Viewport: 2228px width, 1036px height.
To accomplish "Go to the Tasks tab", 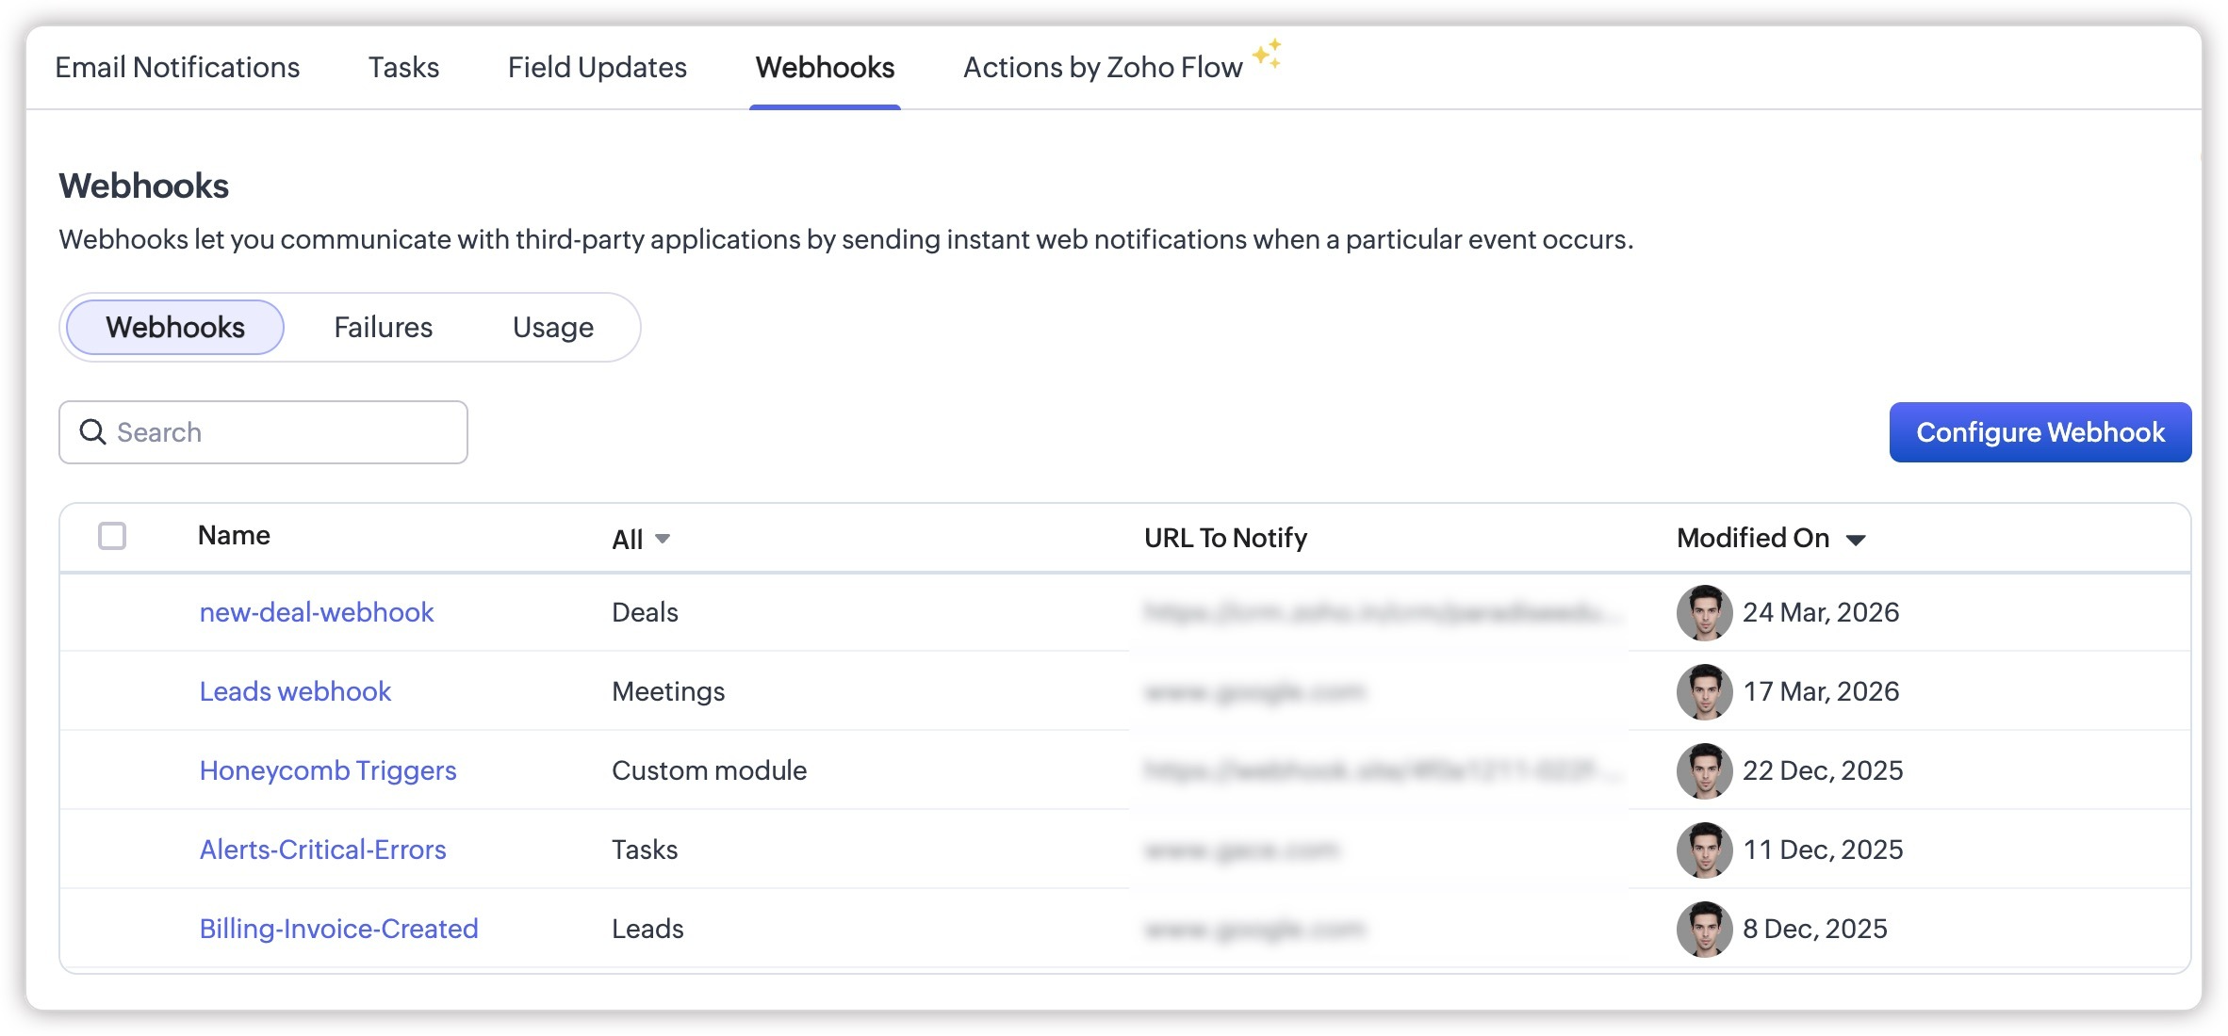I will click(x=403, y=67).
